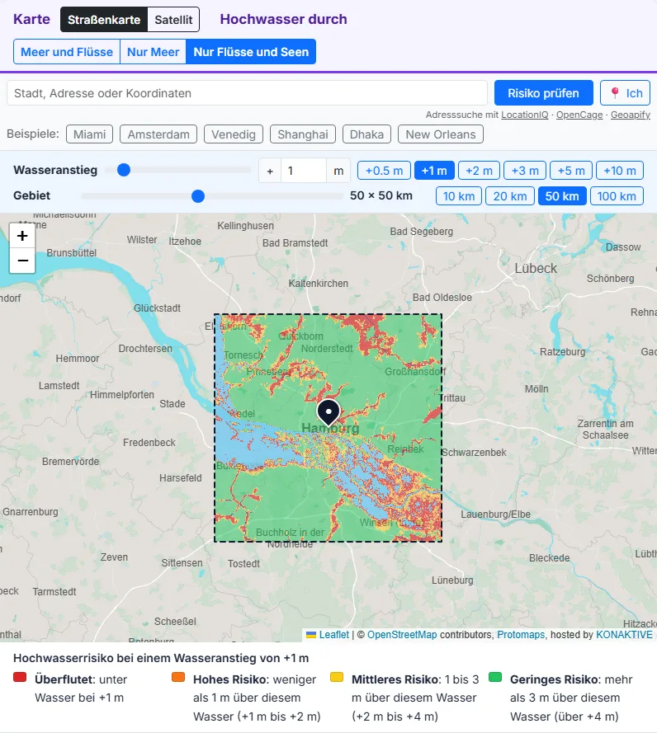Image resolution: width=657 pixels, height=733 pixels.
Task: Set water rise to +3 m
Action: (x=525, y=171)
